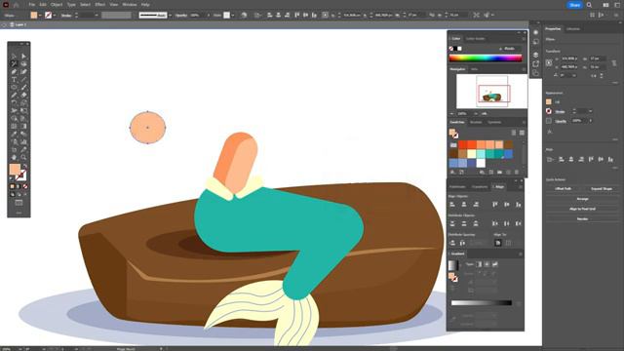This screenshot has height=351, width=624.
Task: Open stroke color dropdown in control bar
Action: (x=55, y=16)
